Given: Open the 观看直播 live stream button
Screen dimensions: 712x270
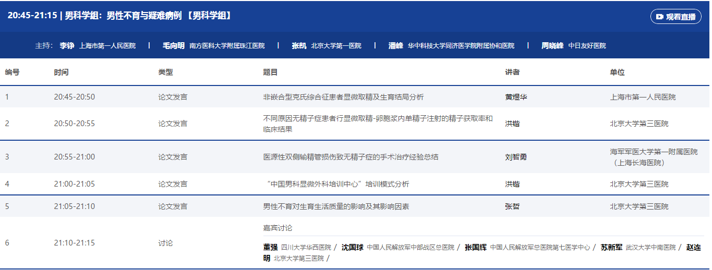Looking at the screenshot, I should (x=675, y=17).
